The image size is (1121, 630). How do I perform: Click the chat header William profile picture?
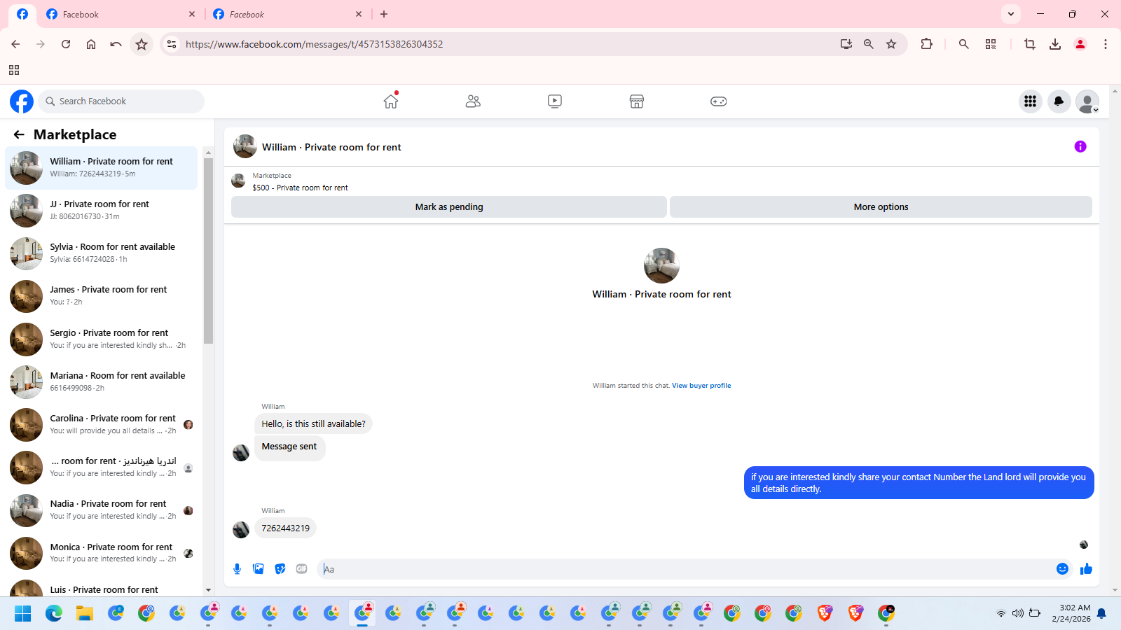pyautogui.click(x=245, y=147)
